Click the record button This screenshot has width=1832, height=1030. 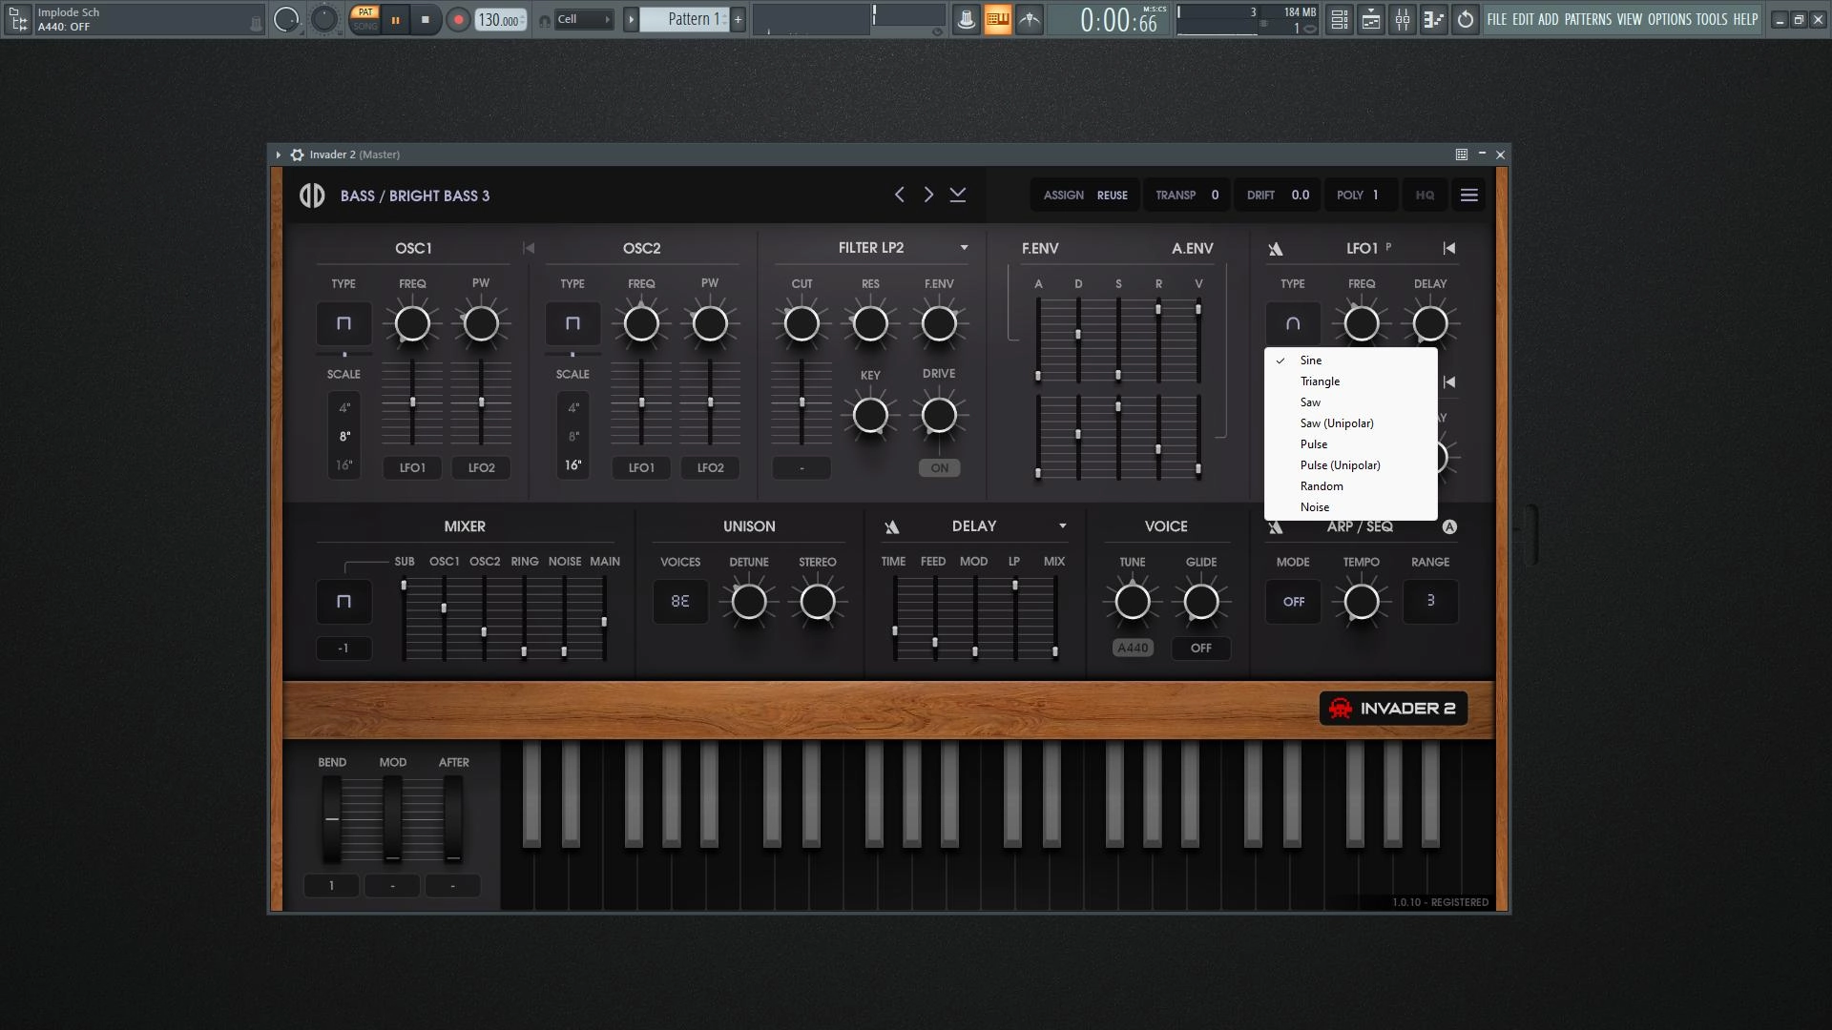click(458, 19)
